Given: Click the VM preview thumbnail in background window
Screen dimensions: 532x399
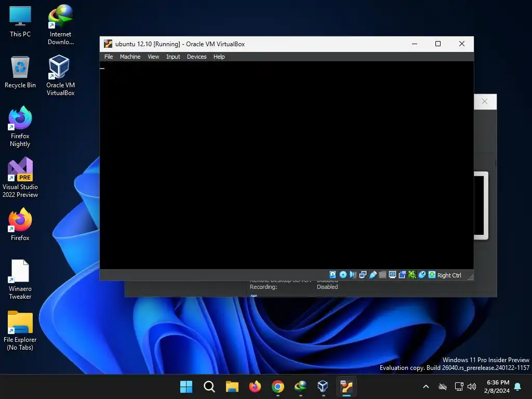Looking at the screenshot, I should pyautogui.click(x=481, y=206).
